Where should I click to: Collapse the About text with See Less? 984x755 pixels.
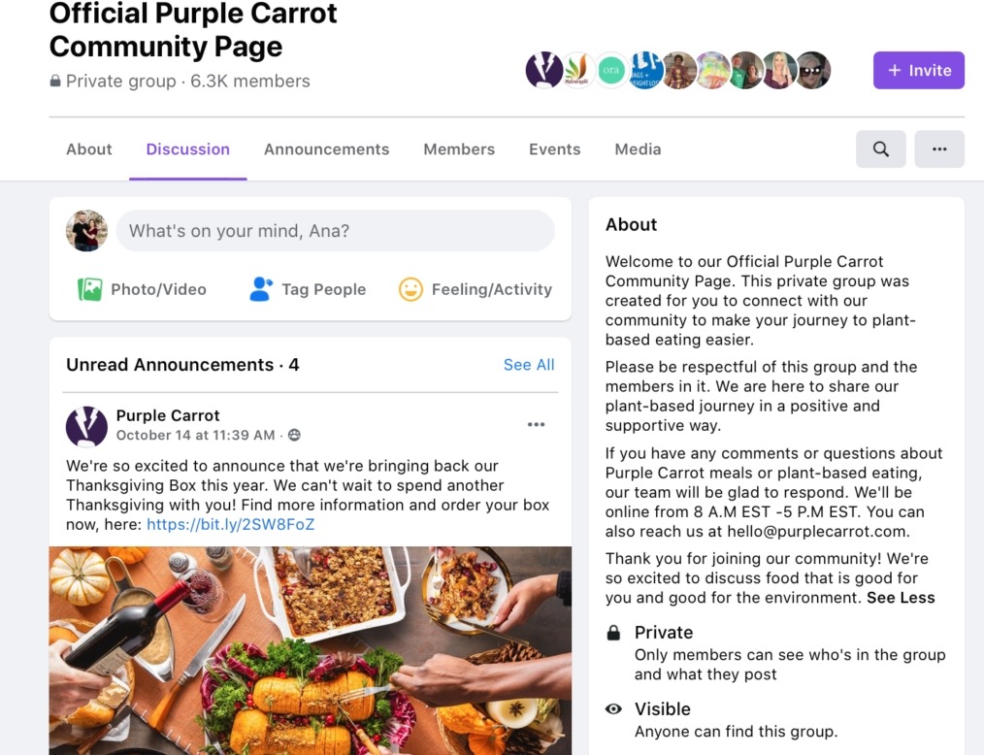point(901,598)
